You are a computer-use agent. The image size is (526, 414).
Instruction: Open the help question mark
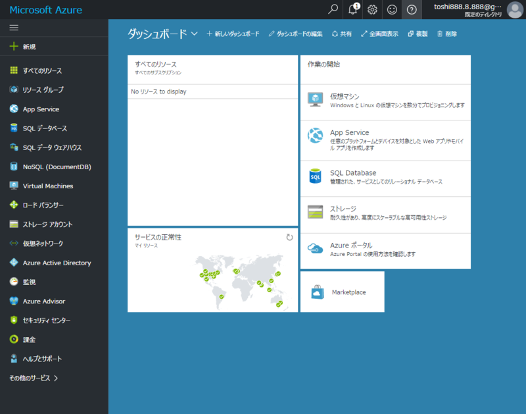point(412,10)
